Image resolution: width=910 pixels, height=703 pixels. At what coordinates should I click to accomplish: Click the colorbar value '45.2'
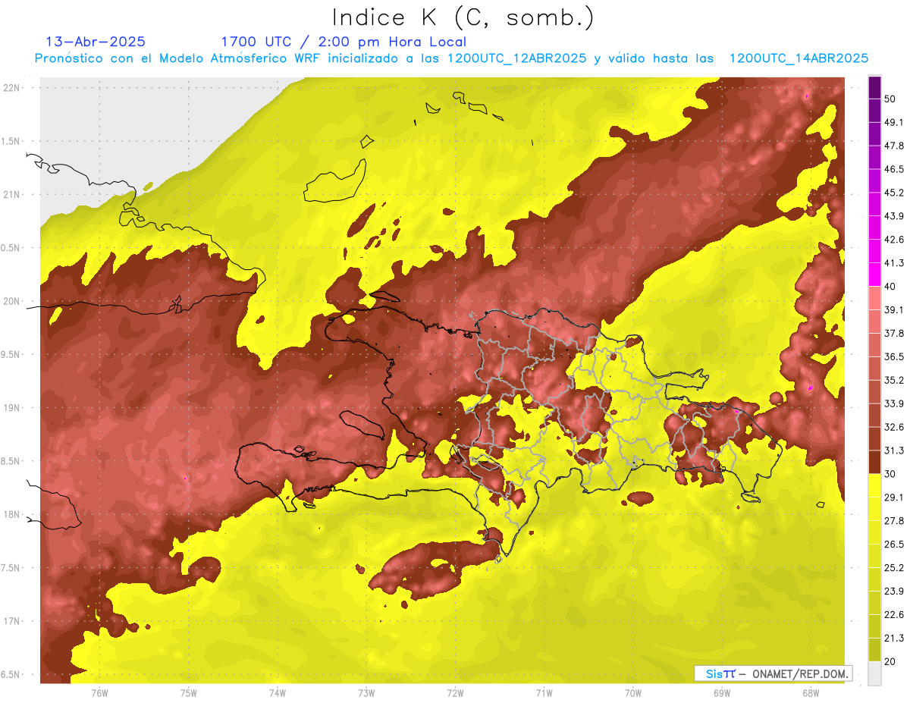(x=893, y=193)
